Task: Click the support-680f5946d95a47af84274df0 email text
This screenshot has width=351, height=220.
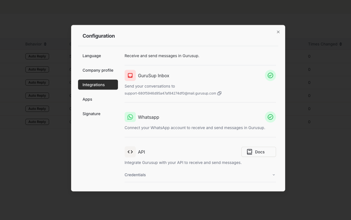Action: click(x=170, y=93)
